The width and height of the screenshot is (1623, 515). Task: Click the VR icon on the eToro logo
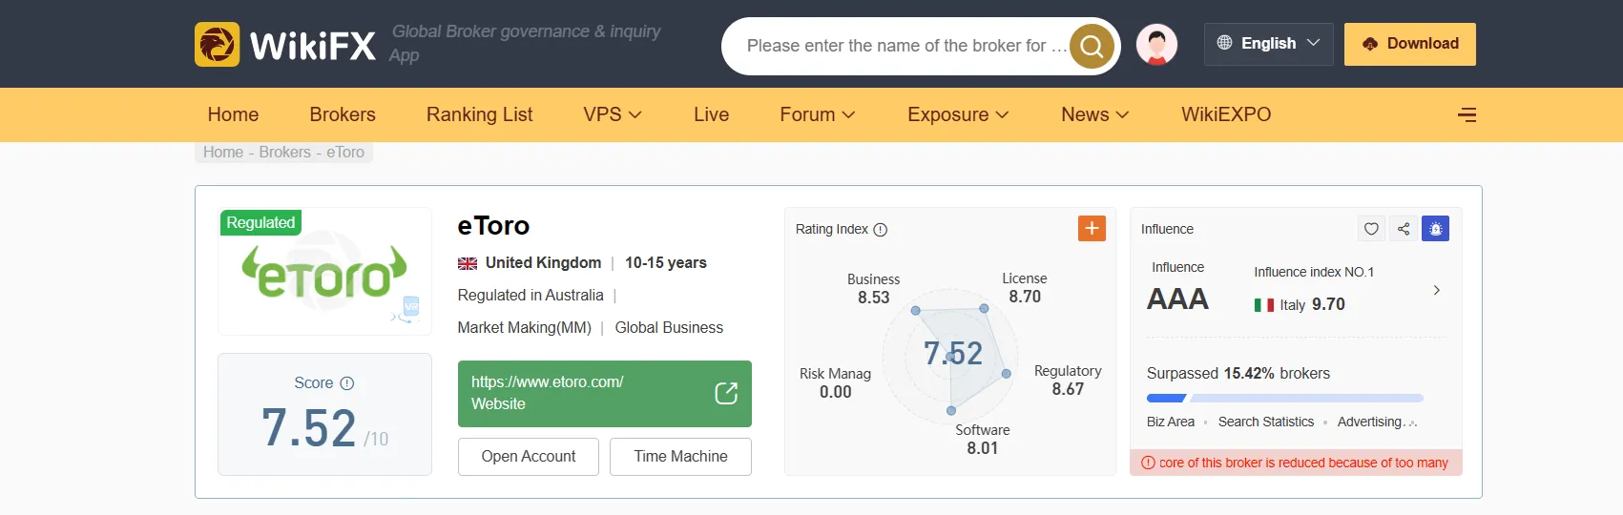(411, 306)
